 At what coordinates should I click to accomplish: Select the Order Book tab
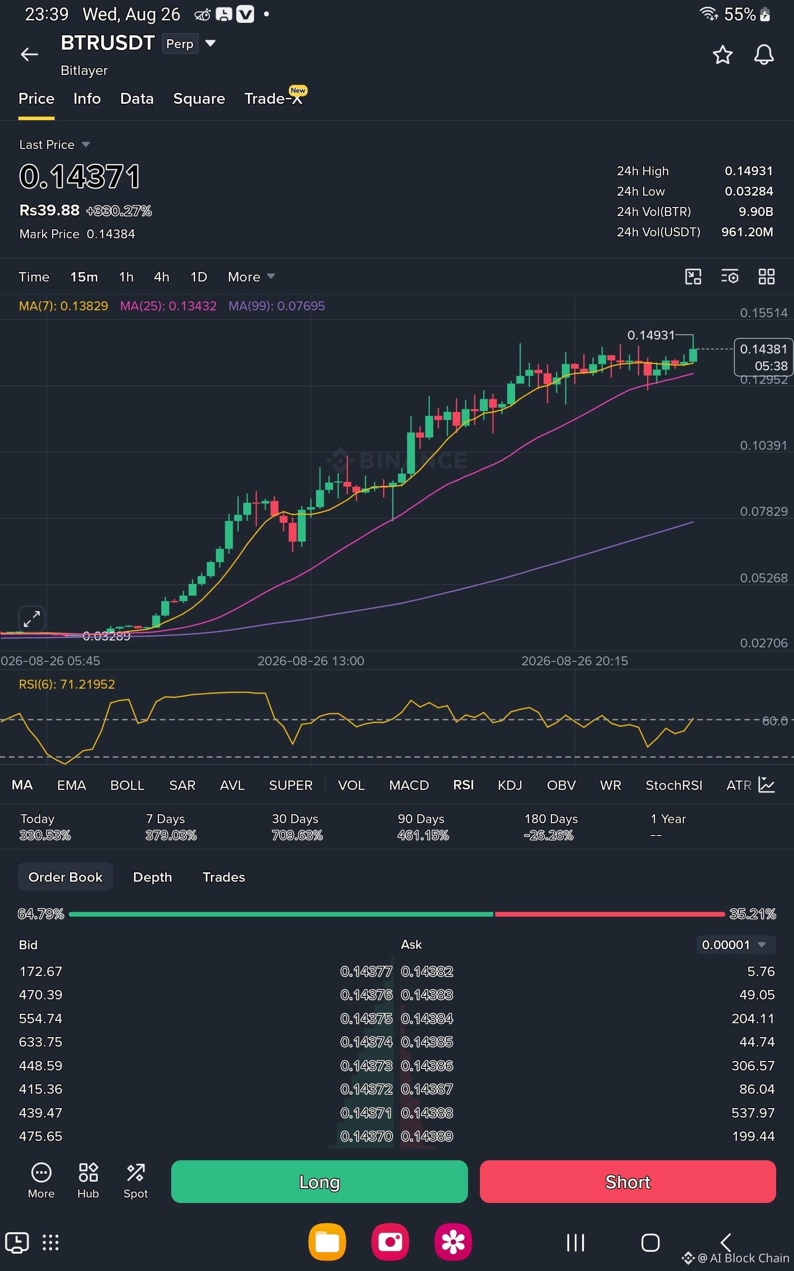(x=66, y=877)
